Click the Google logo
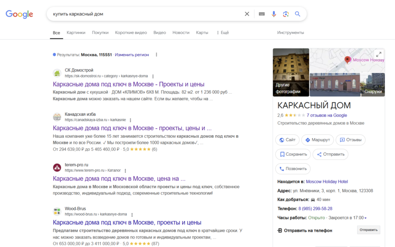 coord(19,14)
